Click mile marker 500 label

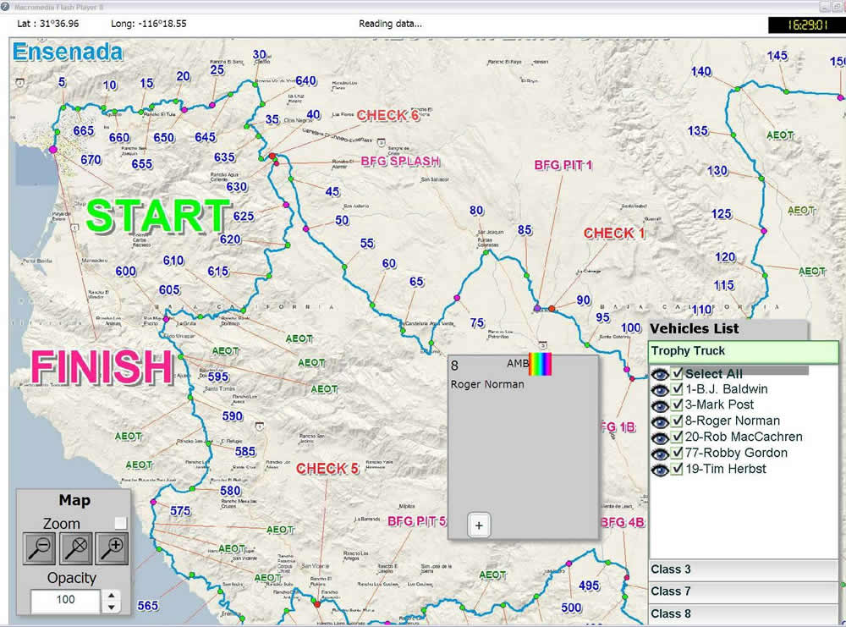coord(571,608)
